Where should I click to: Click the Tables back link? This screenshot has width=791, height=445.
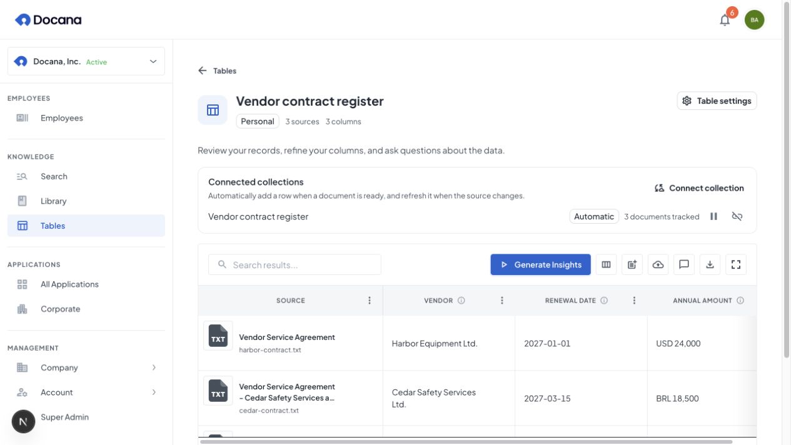coord(224,71)
